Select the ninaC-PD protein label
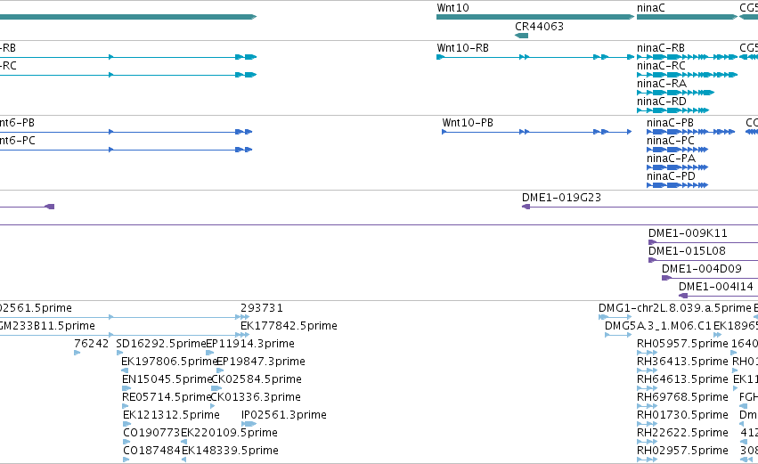758x464 pixels. pos(671,176)
